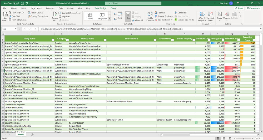Switch to Page Layout view

pyautogui.click(x=224, y=138)
